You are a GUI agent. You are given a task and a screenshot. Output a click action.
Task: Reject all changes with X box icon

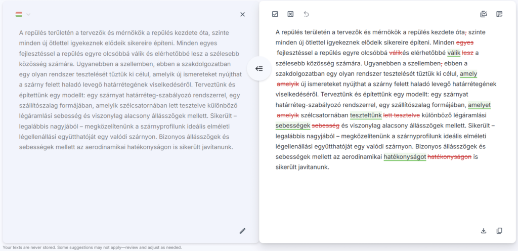[290, 14]
